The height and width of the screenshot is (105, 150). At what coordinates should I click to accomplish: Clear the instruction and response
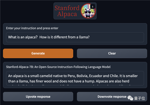[x=112, y=53]
